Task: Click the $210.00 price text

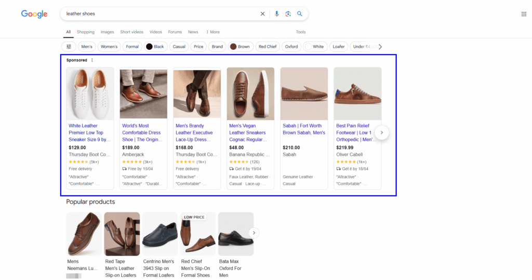Action: (291, 148)
